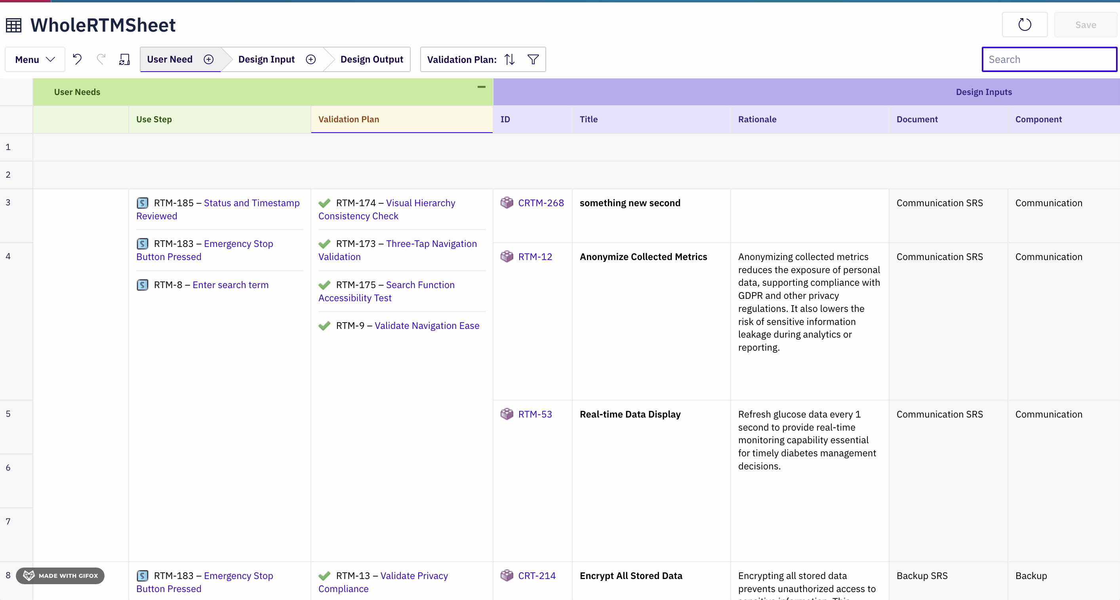Click the Validation Plan filter funnel icon
The height and width of the screenshot is (600, 1120).
coord(533,59)
